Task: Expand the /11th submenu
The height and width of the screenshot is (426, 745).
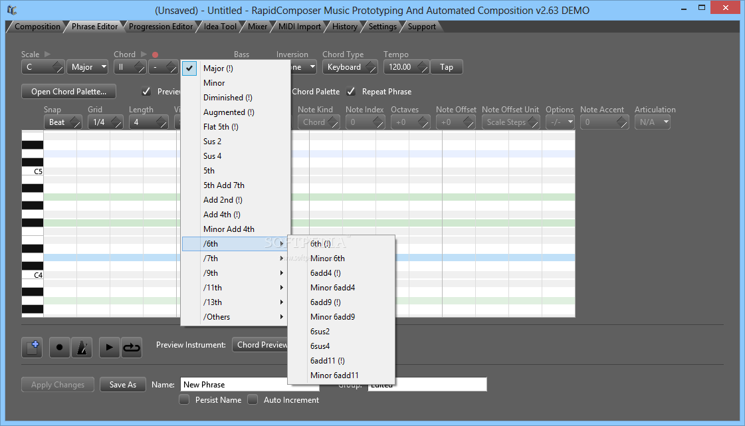Action: pyautogui.click(x=236, y=287)
